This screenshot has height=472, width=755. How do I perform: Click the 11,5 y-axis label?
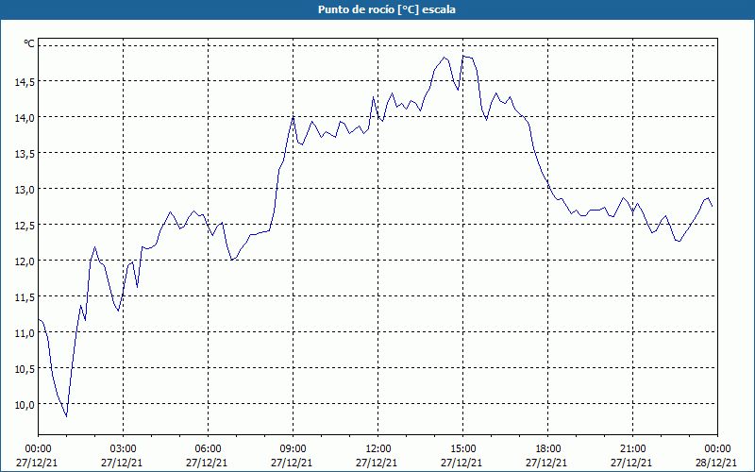25,297
